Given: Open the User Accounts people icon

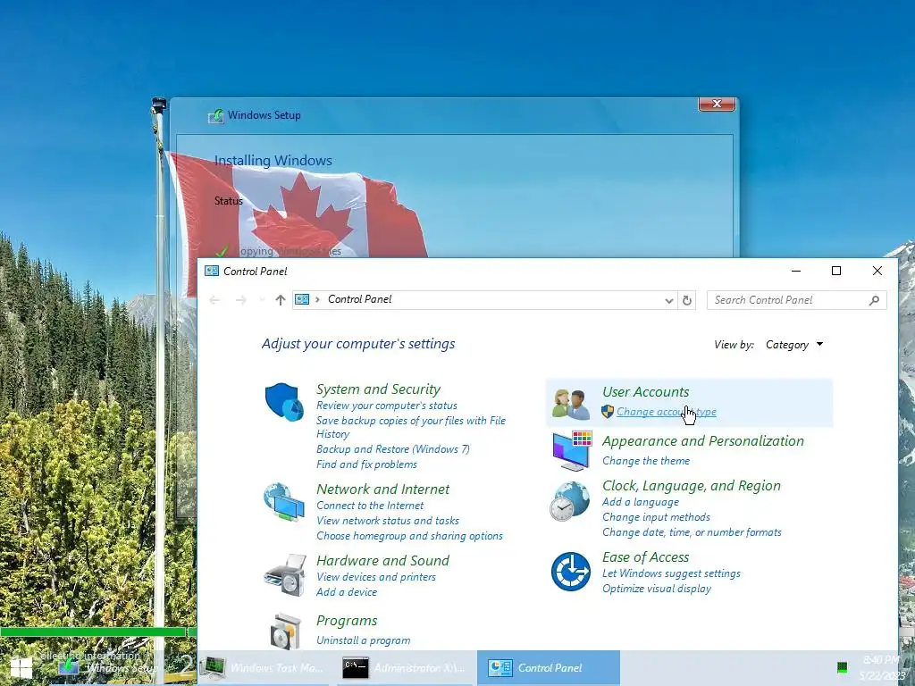Looking at the screenshot, I should 570,405.
